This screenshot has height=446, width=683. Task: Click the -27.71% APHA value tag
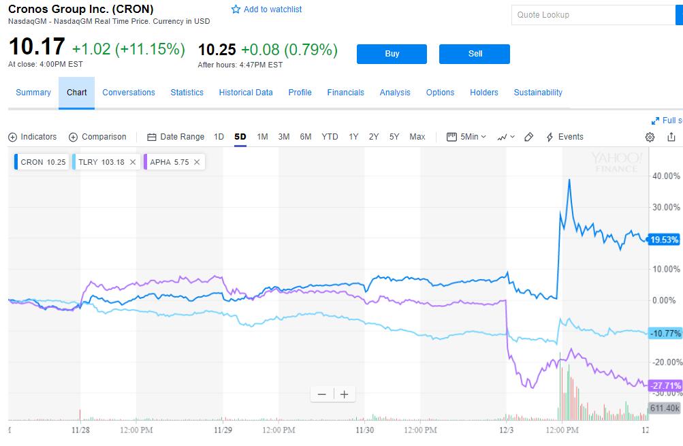[x=665, y=386]
